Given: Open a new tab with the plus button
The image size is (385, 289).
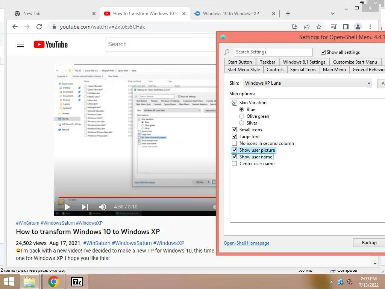Looking at the screenshot, I should point(288,14).
